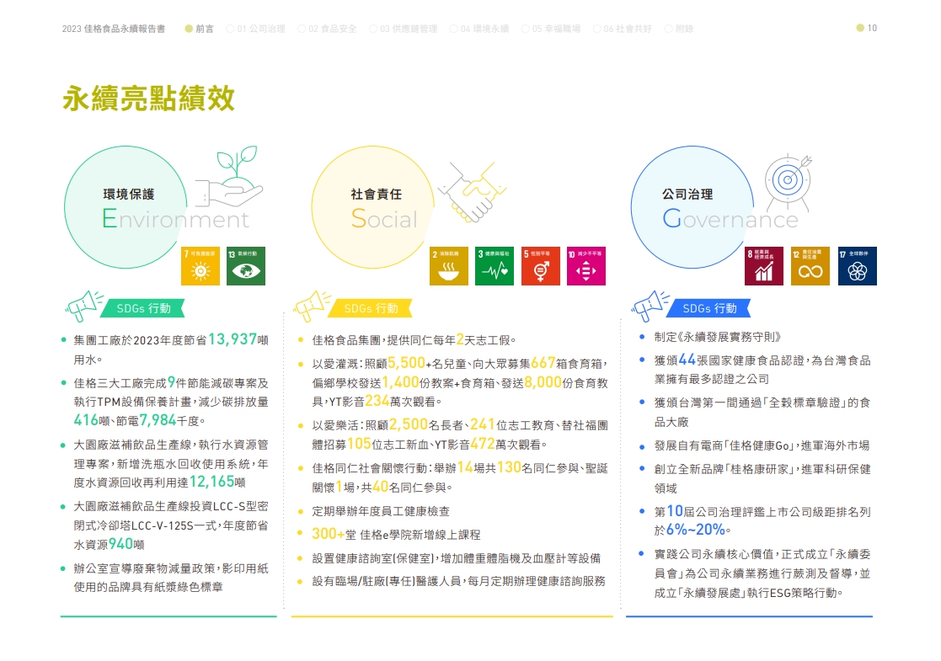This screenshot has height=661, width=941.
Task: Click the 永續委員會 committee bullet
Action: 762,573
